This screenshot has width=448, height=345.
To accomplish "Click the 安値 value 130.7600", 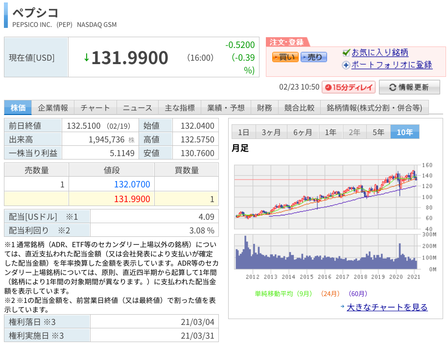I will click(x=197, y=153).
